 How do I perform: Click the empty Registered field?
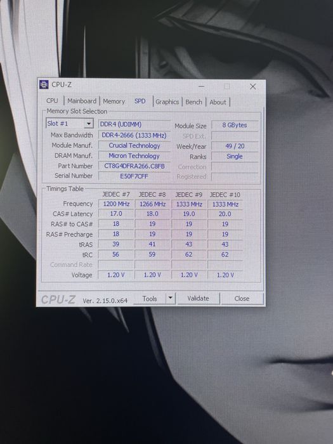click(x=235, y=177)
